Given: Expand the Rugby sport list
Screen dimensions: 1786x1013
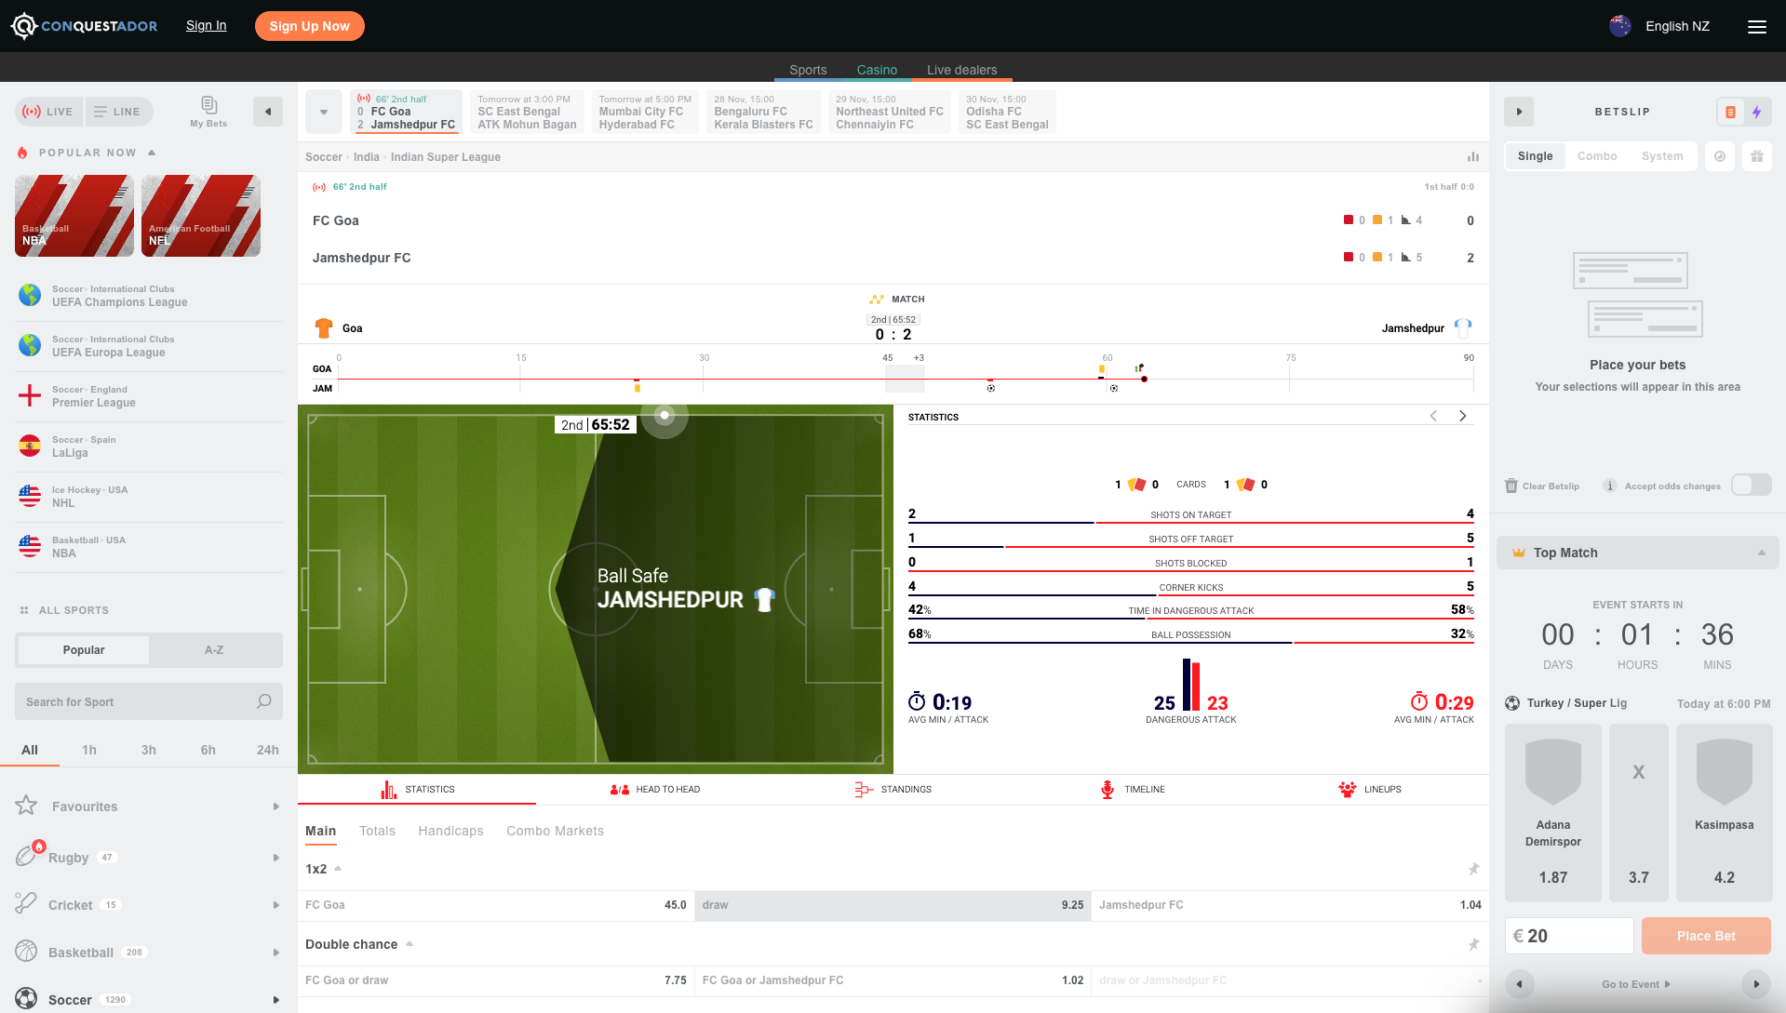Looking at the screenshot, I should [275, 858].
